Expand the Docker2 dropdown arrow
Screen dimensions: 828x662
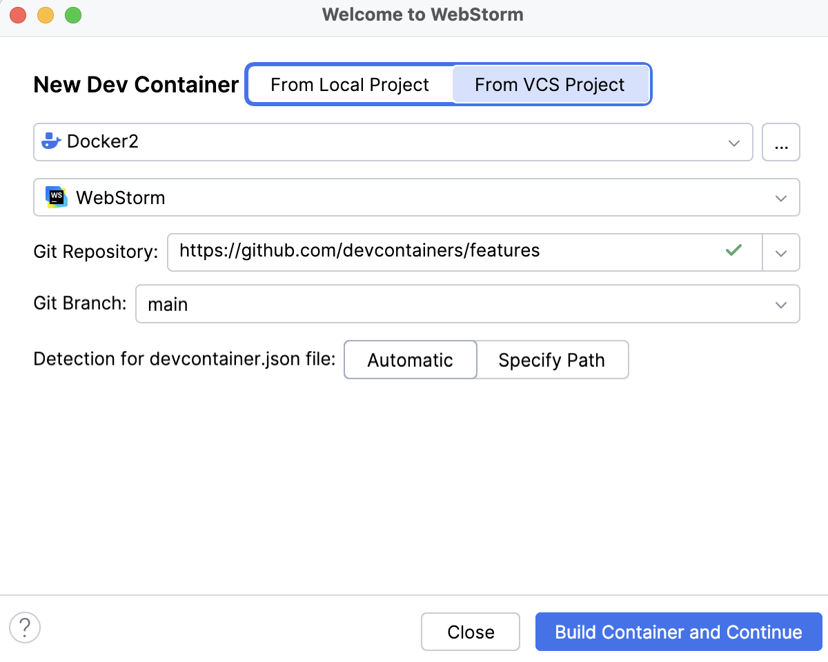click(733, 143)
